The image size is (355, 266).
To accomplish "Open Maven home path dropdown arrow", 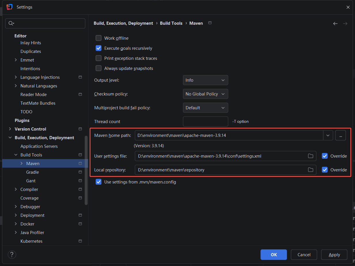I will pyautogui.click(x=328, y=135).
